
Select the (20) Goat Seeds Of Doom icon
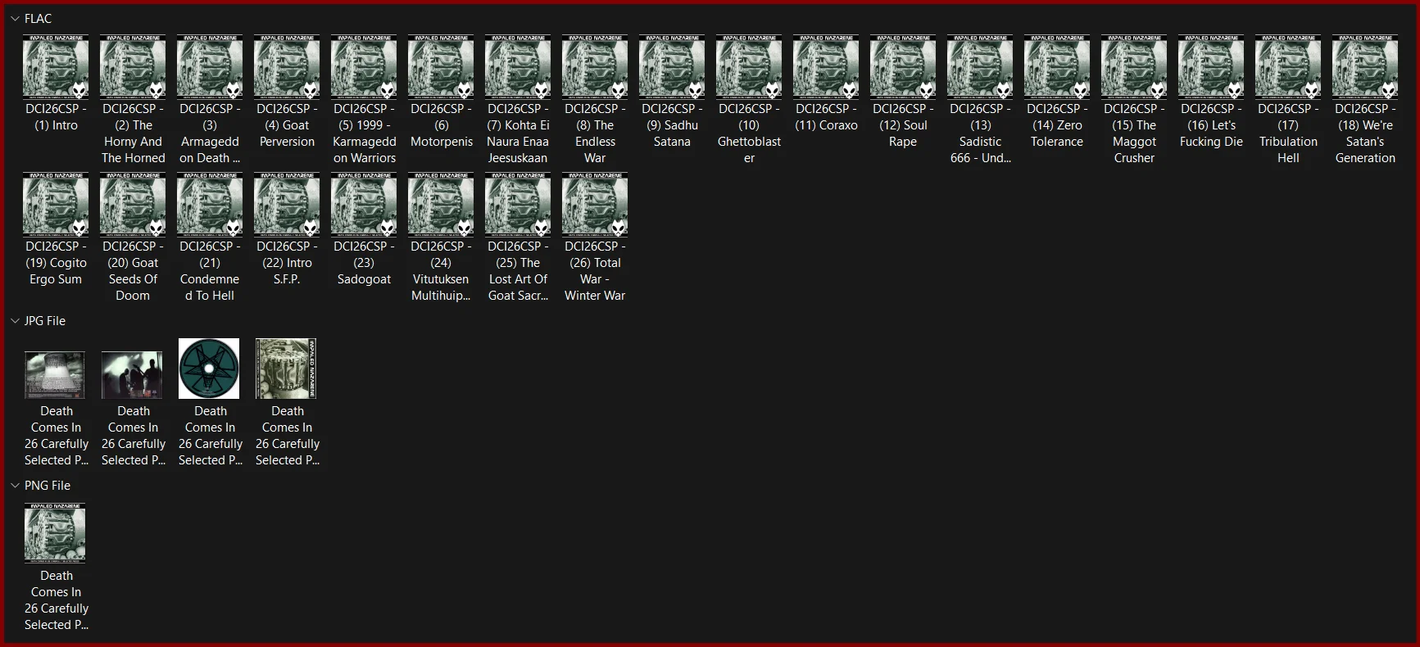pos(133,204)
